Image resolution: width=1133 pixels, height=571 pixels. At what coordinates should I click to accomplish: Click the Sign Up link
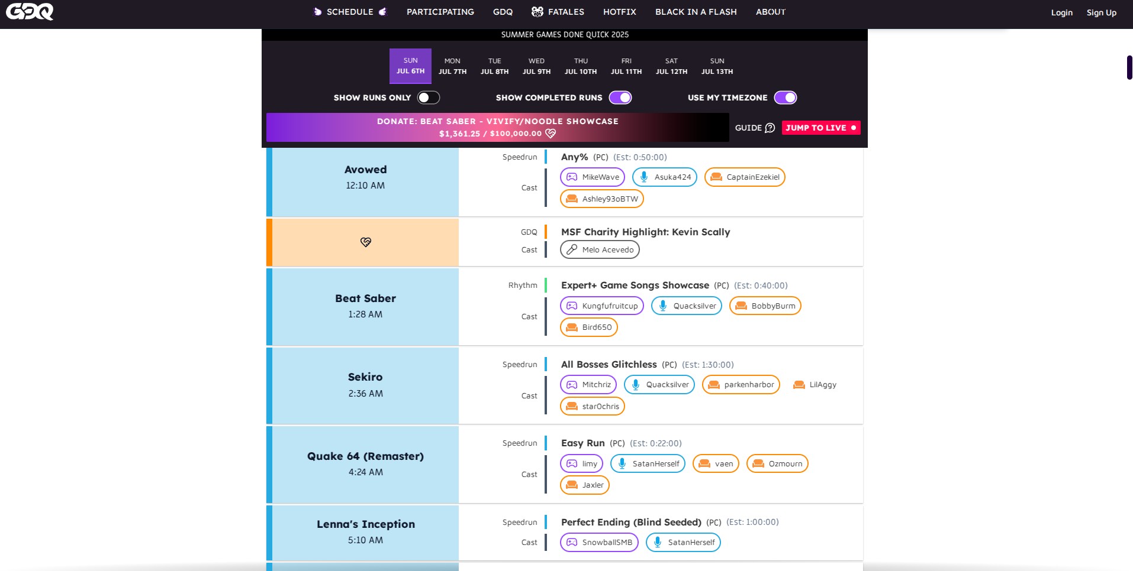1102,12
